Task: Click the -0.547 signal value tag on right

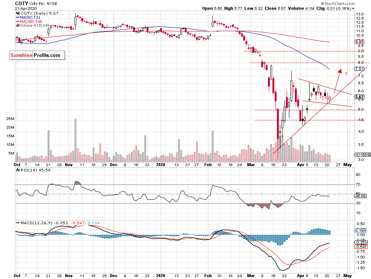Action: (361, 247)
